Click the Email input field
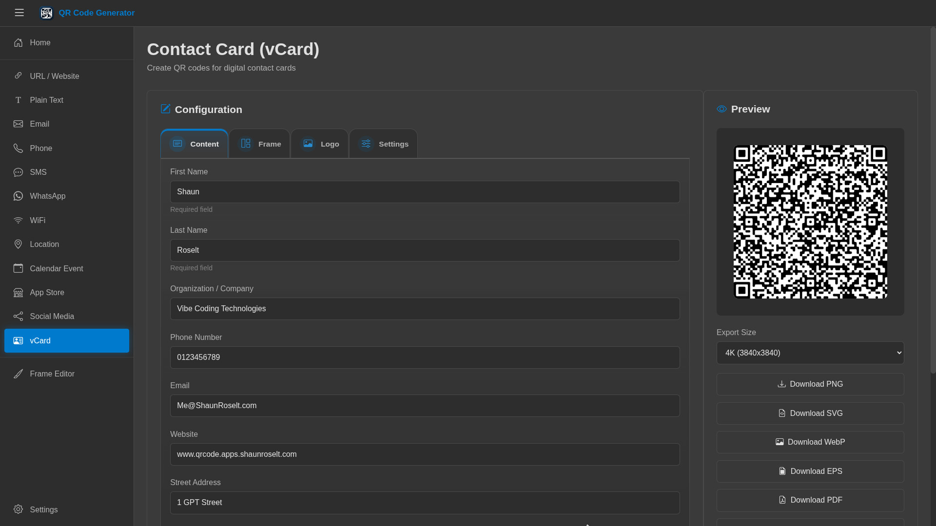This screenshot has width=936, height=526. [x=425, y=406]
